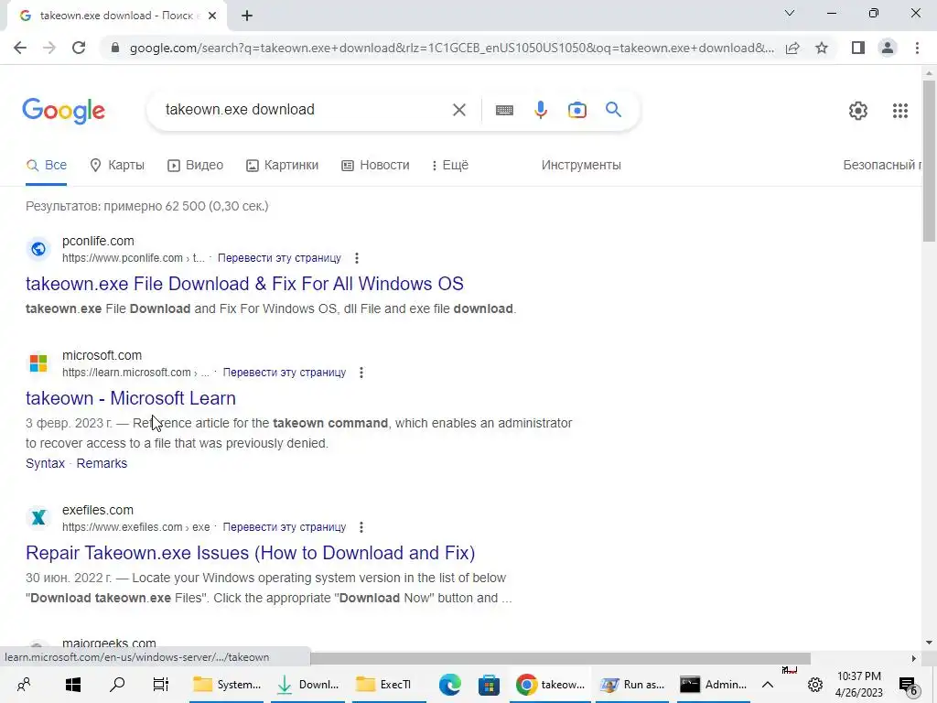
Task: Show hidden system tray icons chevron
Action: point(768,685)
